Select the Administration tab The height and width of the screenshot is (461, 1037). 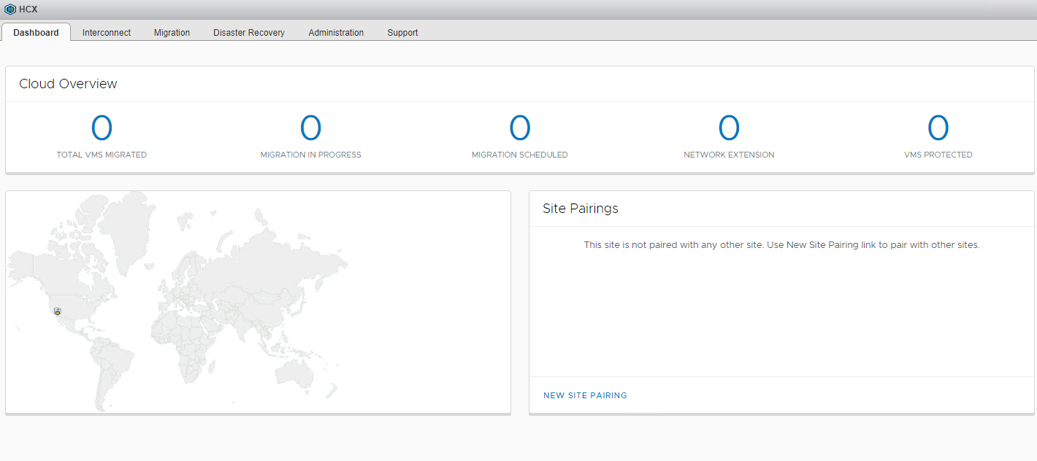(336, 33)
